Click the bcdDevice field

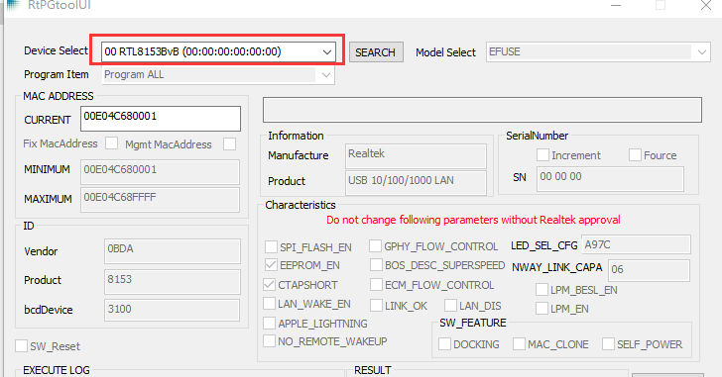pos(173,310)
